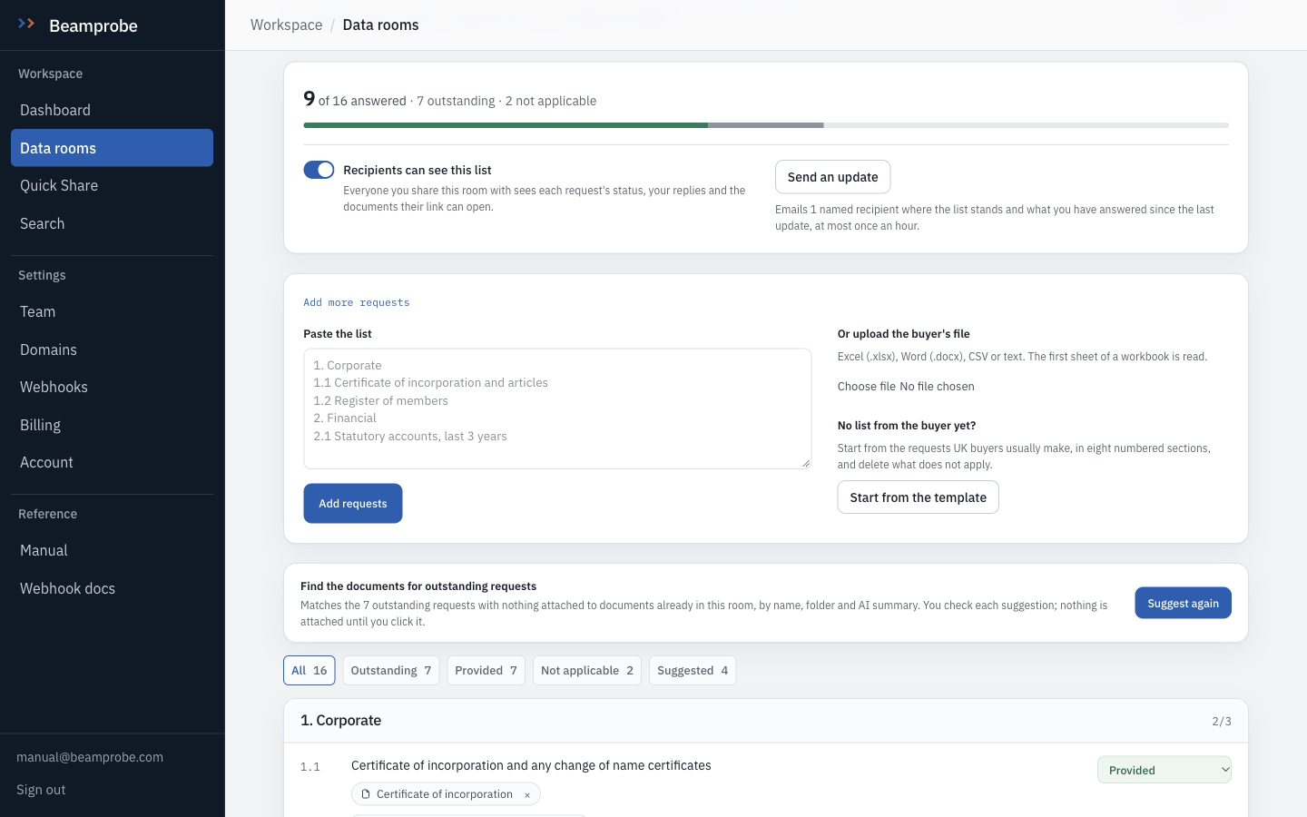Image resolution: width=1307 pixels, height=817 pixels.
Task: Select Data rooms in the sidebar
Action: pos(112,148)
